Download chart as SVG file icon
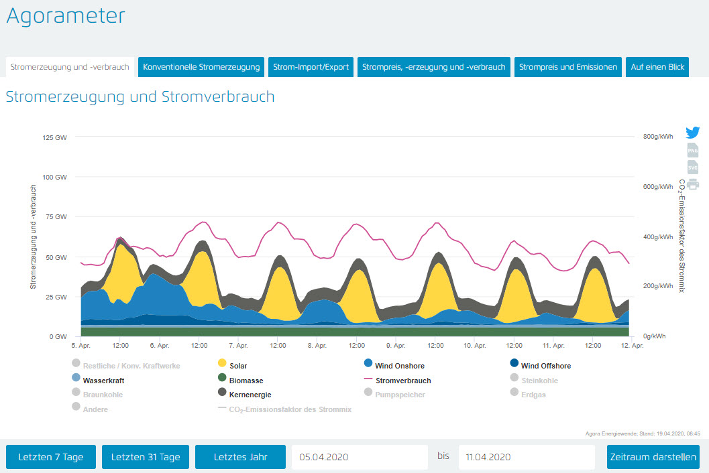The image size is (709, 473). point(693,167)
